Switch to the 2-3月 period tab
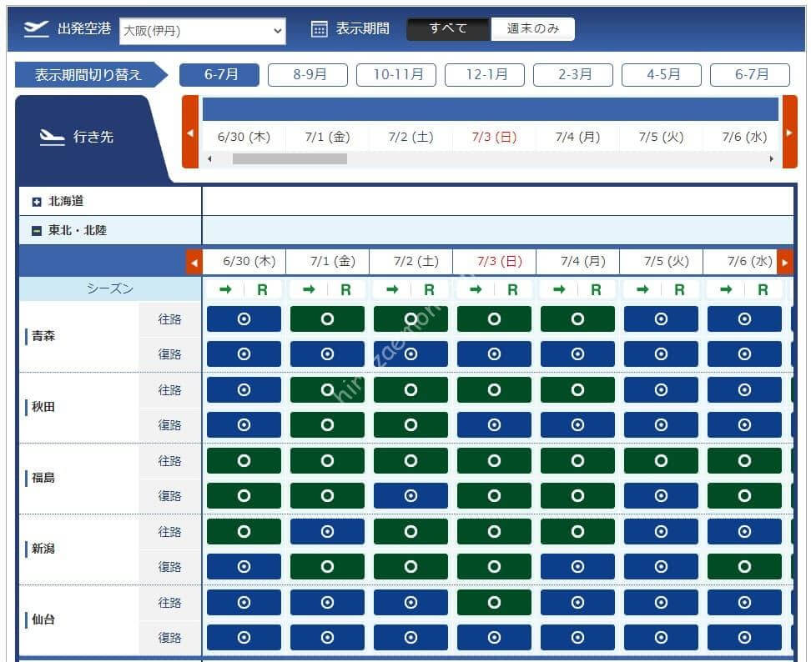Viewport: 811px width, 662px height. click(573, 75)
